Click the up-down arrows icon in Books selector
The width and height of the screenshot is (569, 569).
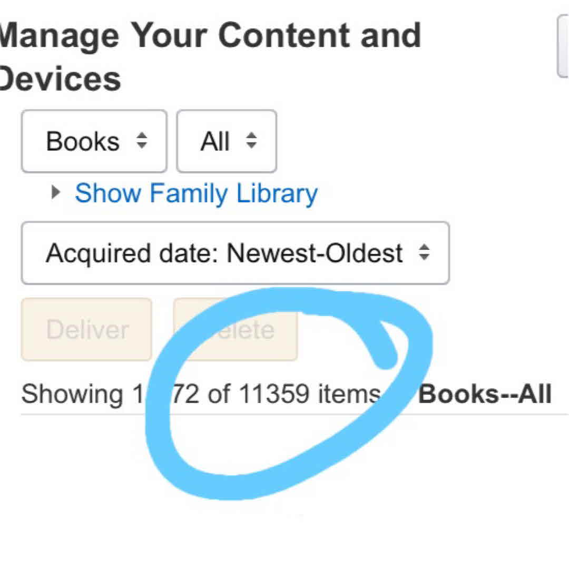142,141
